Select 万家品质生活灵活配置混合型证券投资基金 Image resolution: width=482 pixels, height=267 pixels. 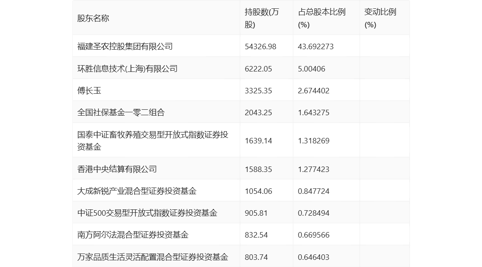(x=153, y=257)
